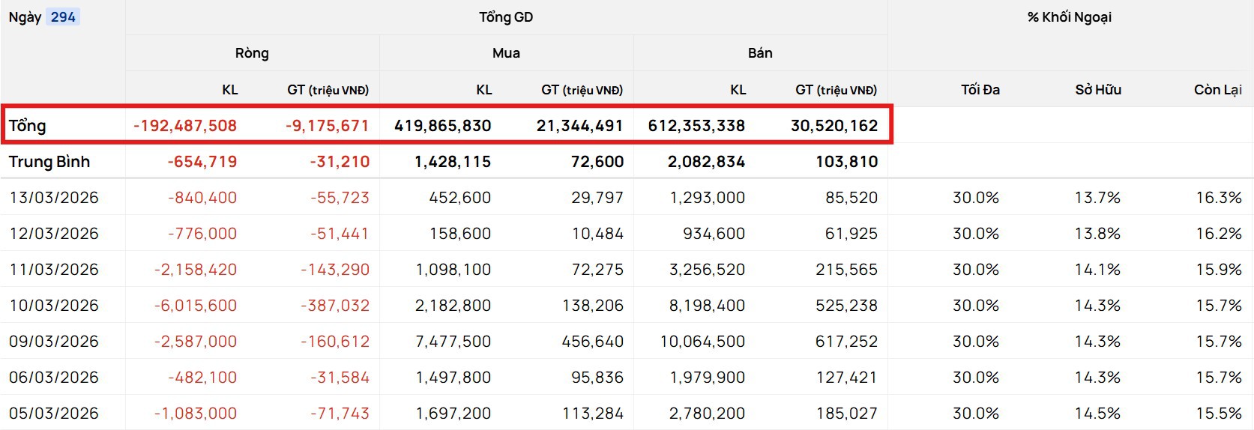Select the % Khối Ngoại header

point(1069,17)
